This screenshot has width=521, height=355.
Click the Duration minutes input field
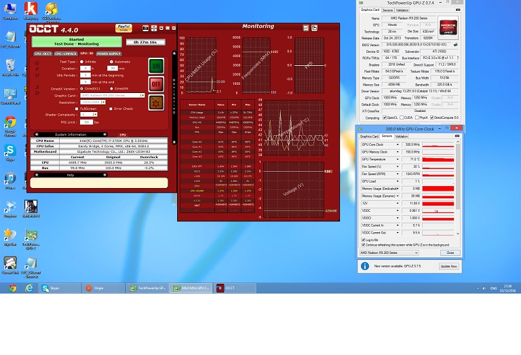point(113,69)
